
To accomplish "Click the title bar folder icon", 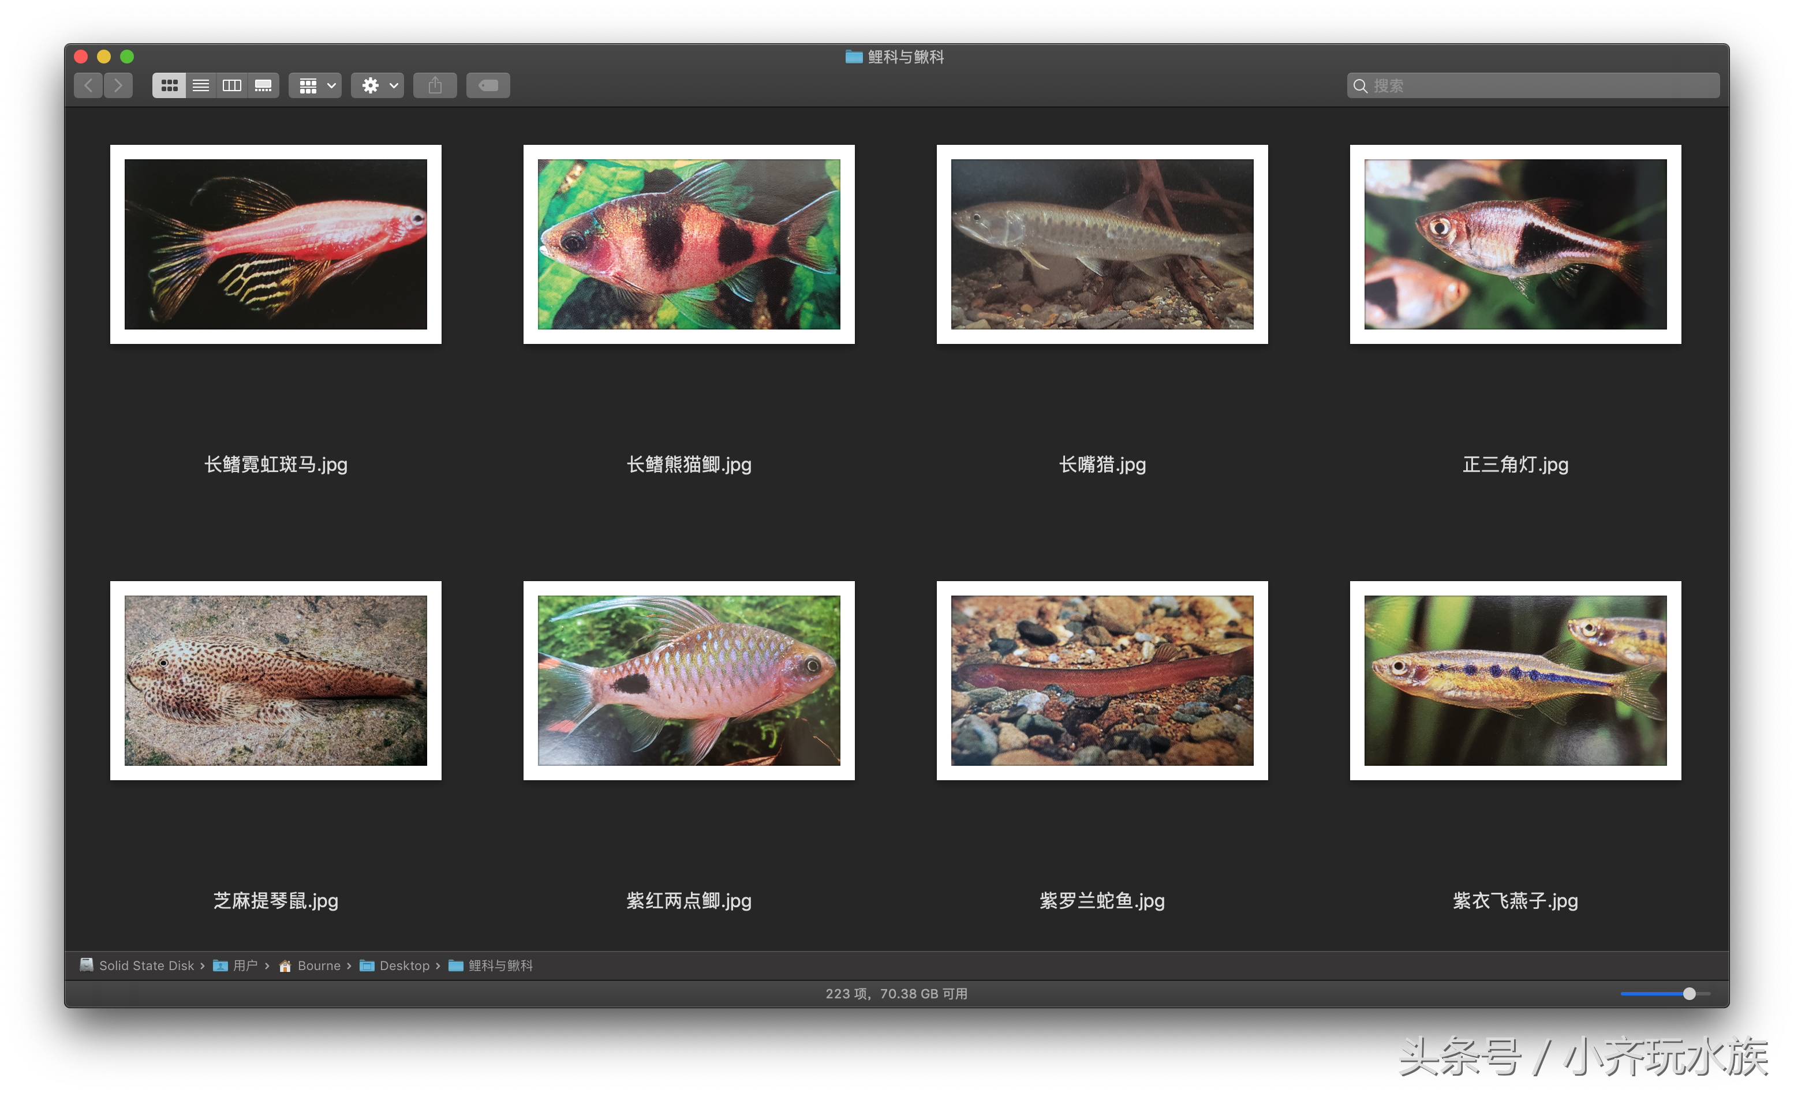I will click(x=854, y=57).
